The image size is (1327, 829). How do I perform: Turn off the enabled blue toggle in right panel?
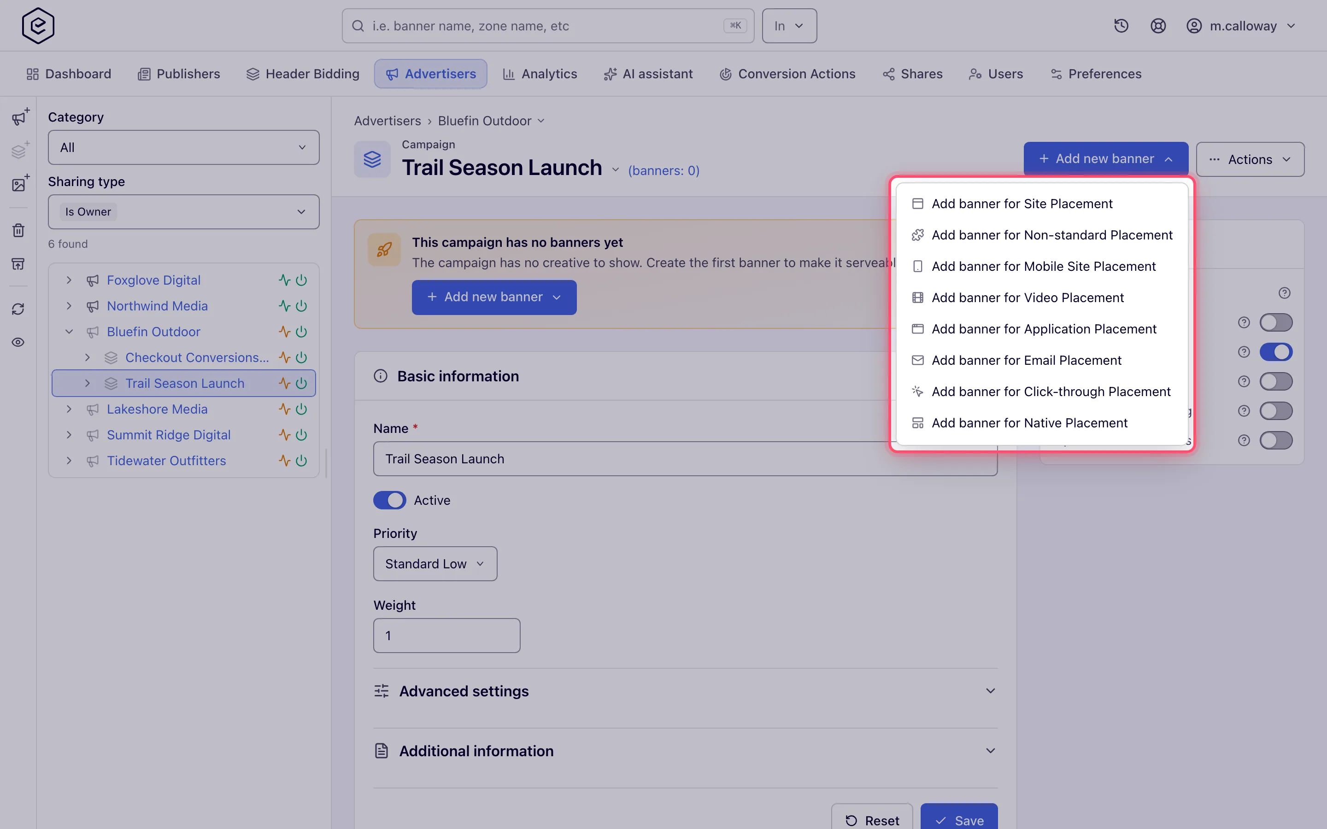(x=1276, y=352)
